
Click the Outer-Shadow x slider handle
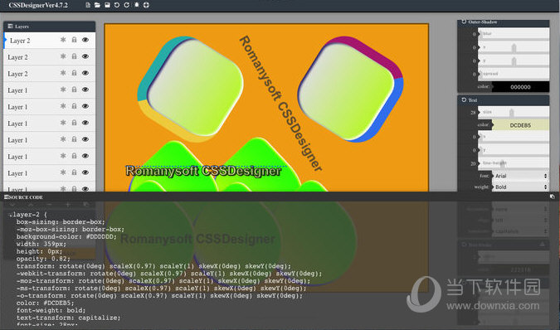514,47
